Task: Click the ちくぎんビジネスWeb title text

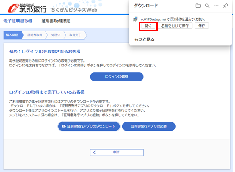Action: coord(74,10)
